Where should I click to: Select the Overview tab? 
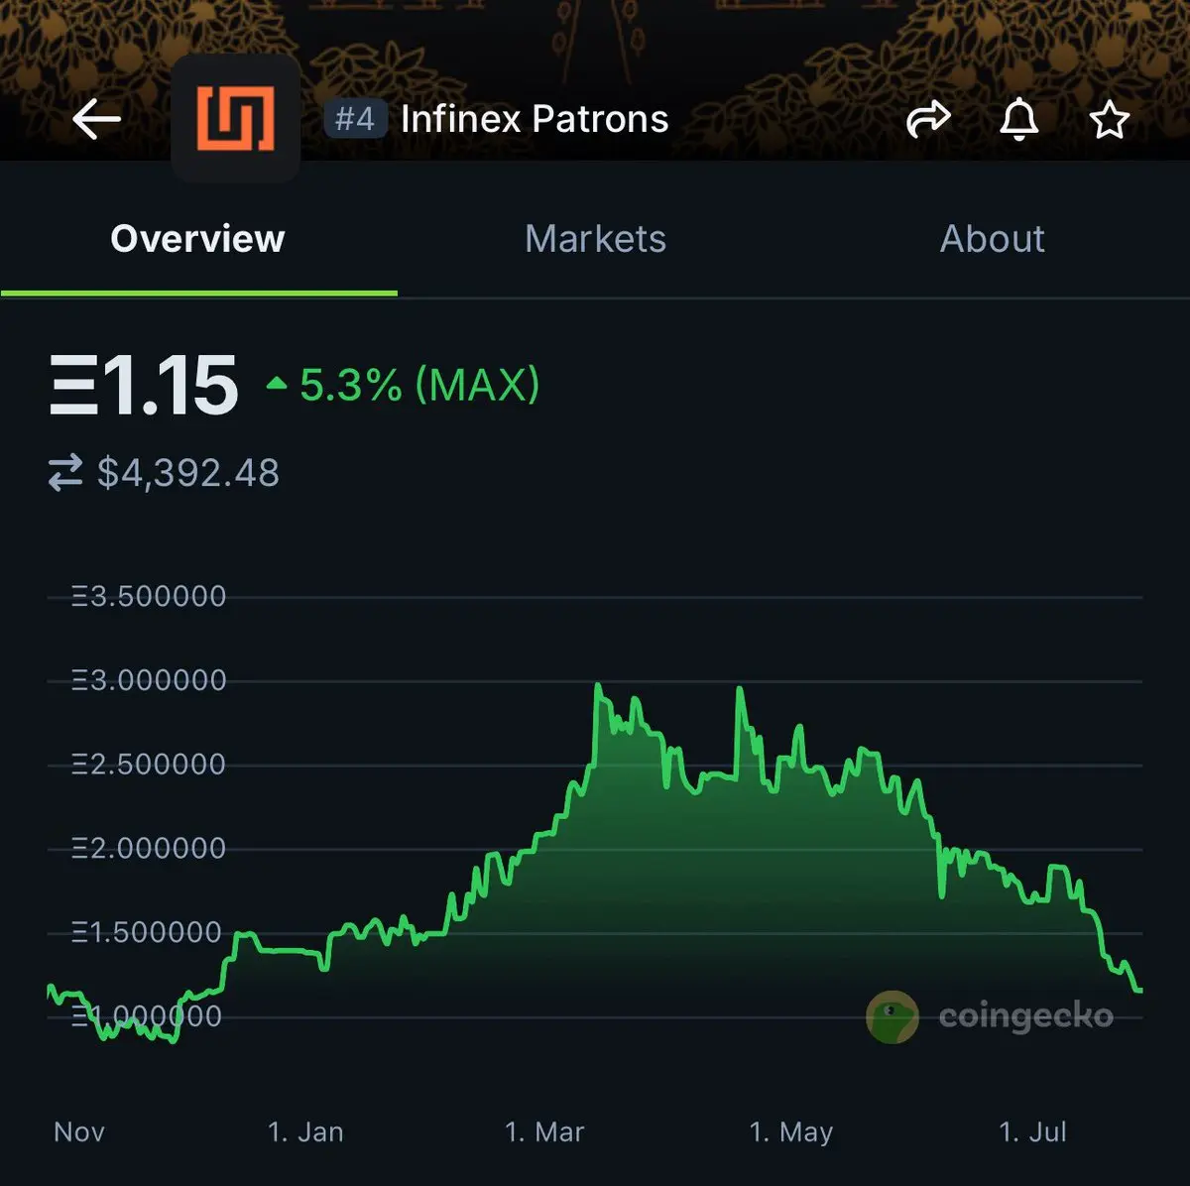[x=198, y=239]
